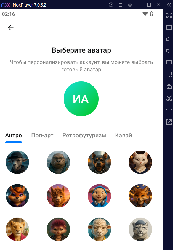This screenshot has width=173, height=250.
Task: Lower volume using the sidebar speaker icon
Action: pos(169,51)
